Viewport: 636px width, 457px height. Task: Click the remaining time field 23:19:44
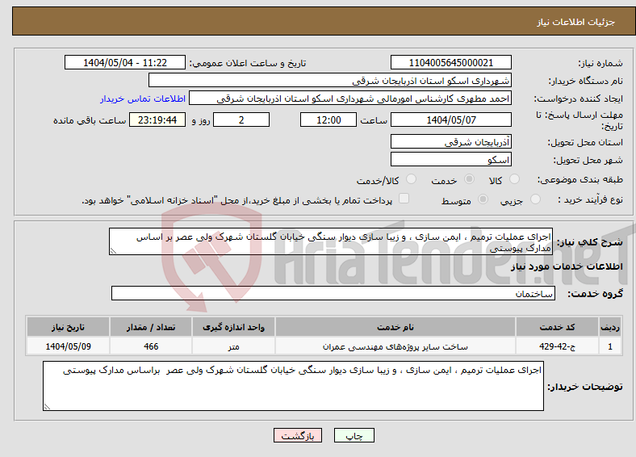[x=157, y=119]
